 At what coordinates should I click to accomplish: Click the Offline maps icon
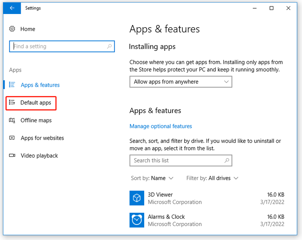tap(12, 120)
